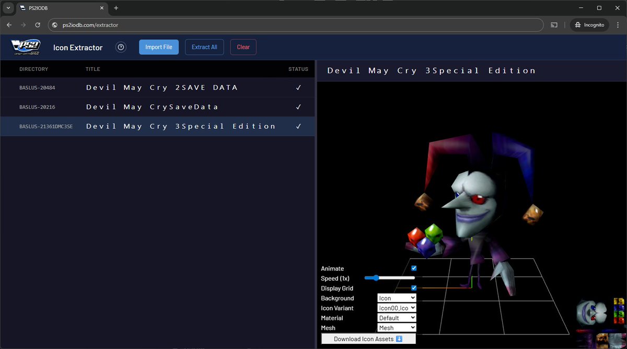Disable the Animate checkbox

point(413,268)
